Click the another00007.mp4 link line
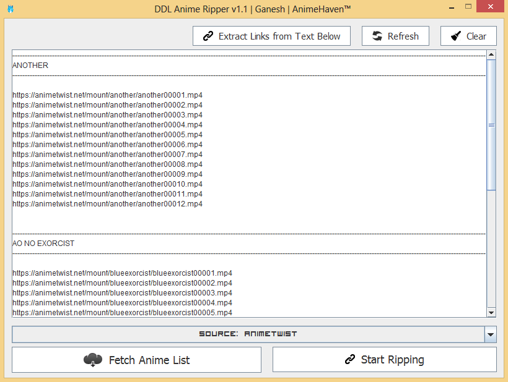Screen dimensions: 508x382 (x=108, y=155)
